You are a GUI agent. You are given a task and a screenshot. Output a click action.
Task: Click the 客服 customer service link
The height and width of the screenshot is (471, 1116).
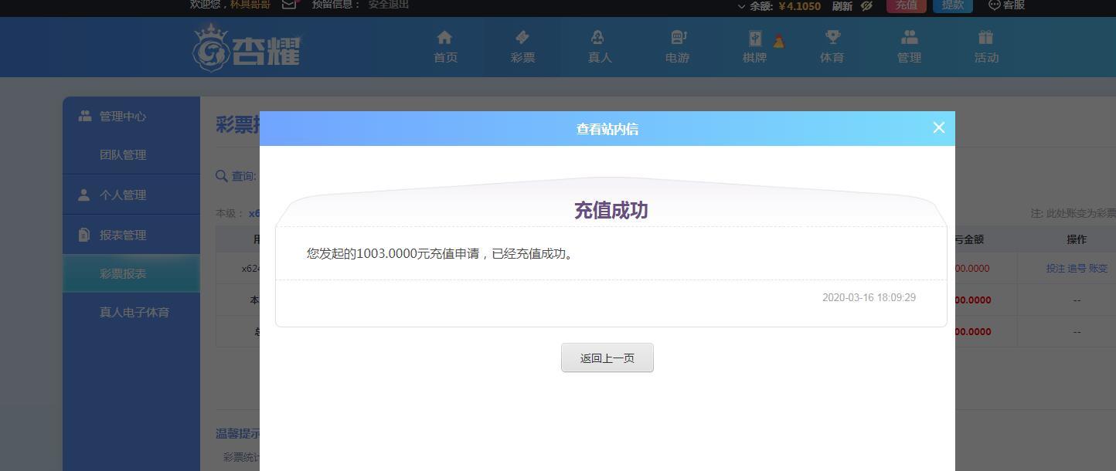click(1007, 5)
